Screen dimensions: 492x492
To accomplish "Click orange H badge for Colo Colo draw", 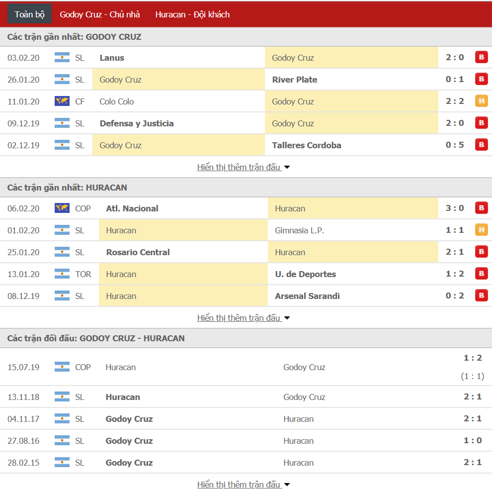I will [482, 101].
